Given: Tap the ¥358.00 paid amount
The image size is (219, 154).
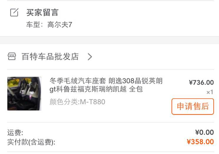Looking at the screenshot, I should 200,142.
